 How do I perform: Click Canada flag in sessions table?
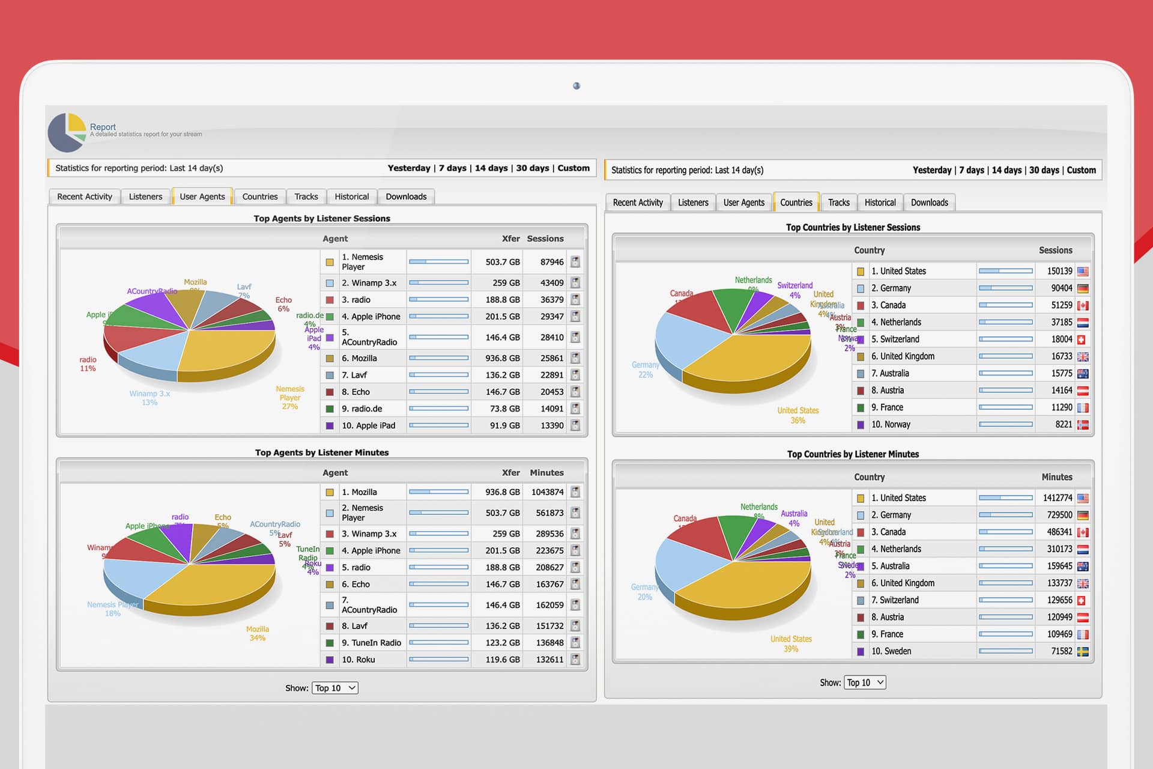pos(1083,305)
